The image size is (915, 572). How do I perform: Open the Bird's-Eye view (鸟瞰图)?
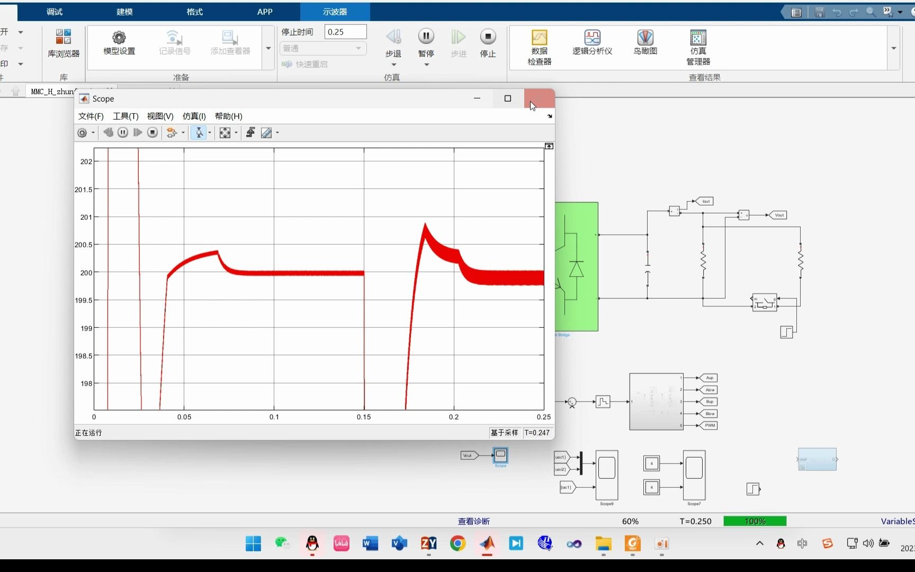pos(645,43)
